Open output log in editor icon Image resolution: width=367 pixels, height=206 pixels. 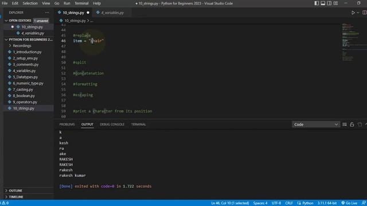point(360,125)
